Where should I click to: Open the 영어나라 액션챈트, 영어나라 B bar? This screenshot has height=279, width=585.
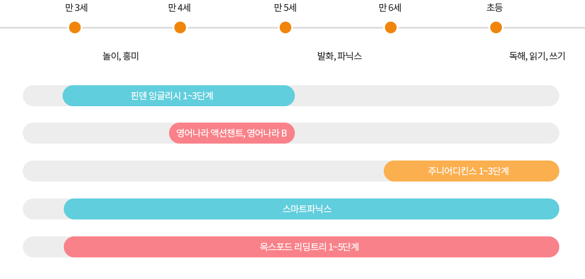pyautogui.click(x=232, y=133)
